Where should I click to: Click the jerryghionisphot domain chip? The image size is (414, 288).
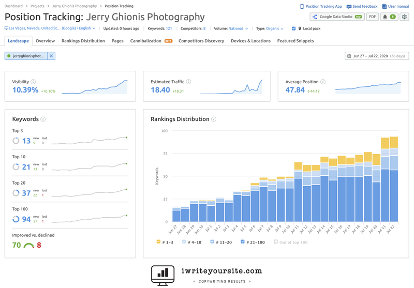coord(26,56)
